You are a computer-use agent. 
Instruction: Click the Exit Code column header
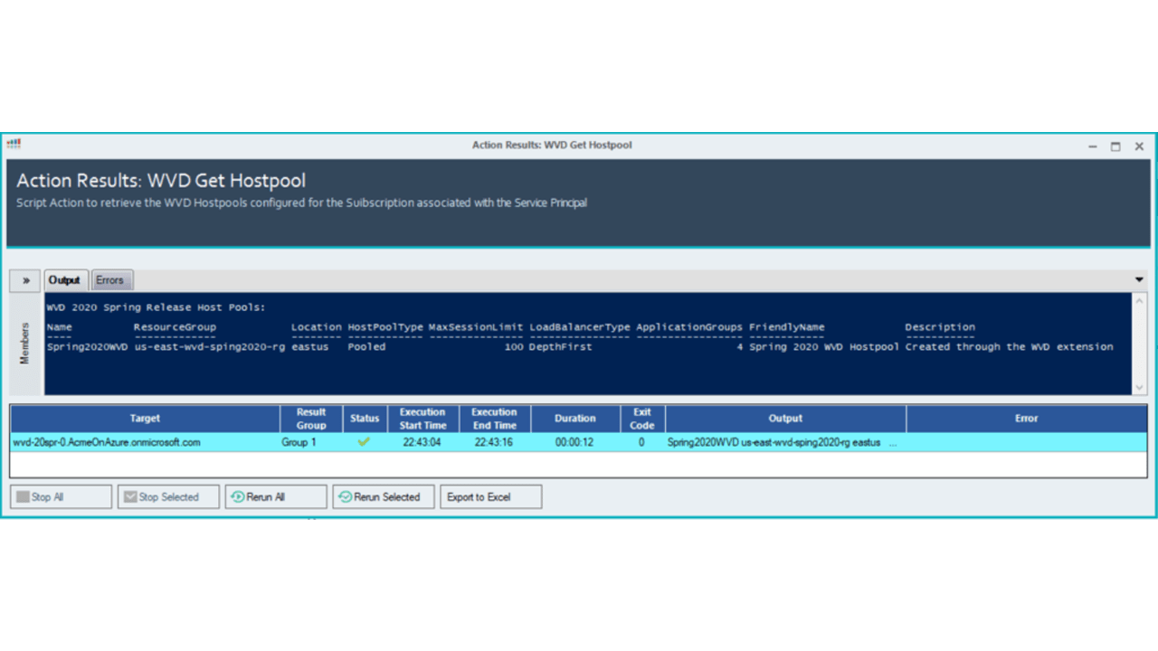641,418
